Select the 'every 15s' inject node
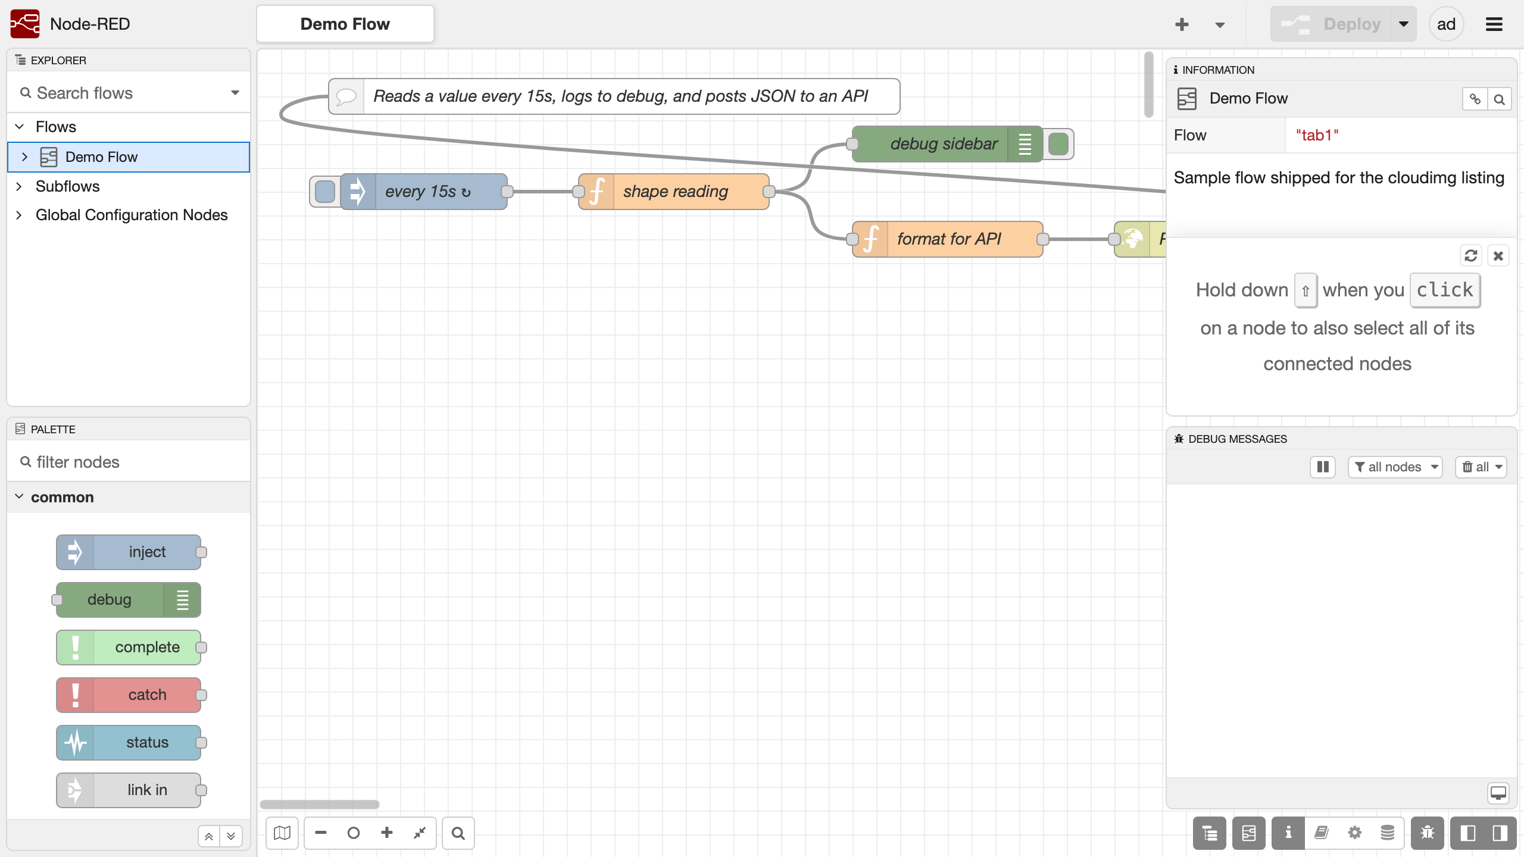Viewport: 1524px width, 857px height. (424, 192)
